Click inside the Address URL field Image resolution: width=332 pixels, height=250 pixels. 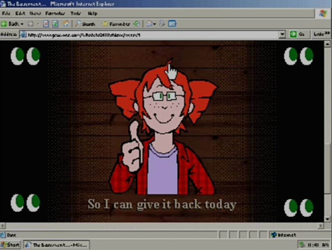pos(149,35)
